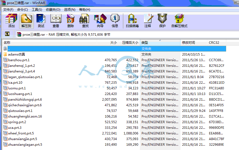Click size value 767,235
This screenshot has width=239, height=150.
pyautogui.click(x=111, y=82)
